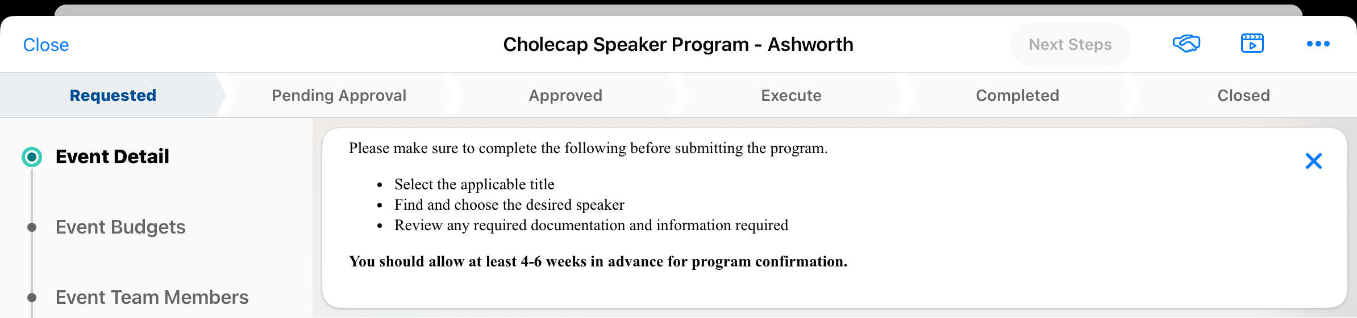The height and width of the screenshot is (318, 1357).
Task: Click the bullet dot beside Event Team Members
Action: click(x=32, y=298)
